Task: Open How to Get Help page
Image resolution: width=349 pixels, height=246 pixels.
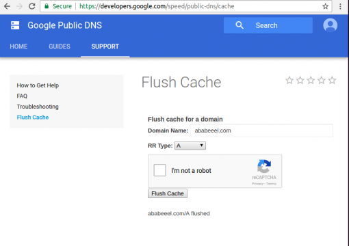Action: tap(38, 85)
